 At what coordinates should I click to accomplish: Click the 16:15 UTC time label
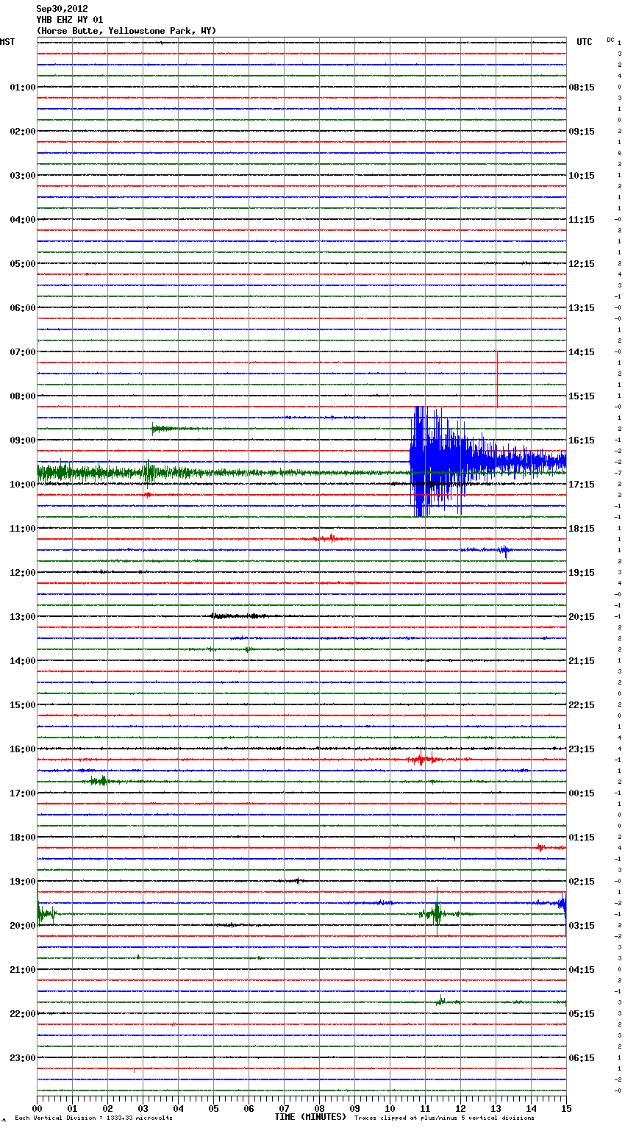[x=582, y=440]
